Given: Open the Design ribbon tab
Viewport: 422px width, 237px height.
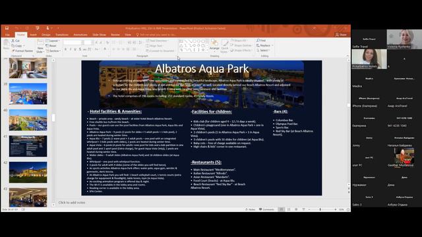Looking at the screenshot, I should click(x=46, y=35).
